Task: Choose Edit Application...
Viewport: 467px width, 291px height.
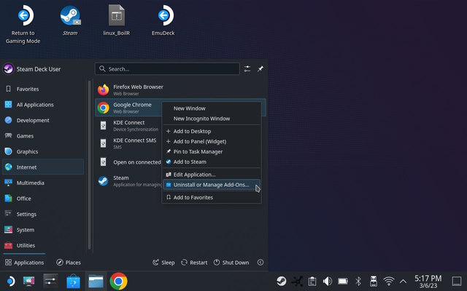Action: click(212, 175)
